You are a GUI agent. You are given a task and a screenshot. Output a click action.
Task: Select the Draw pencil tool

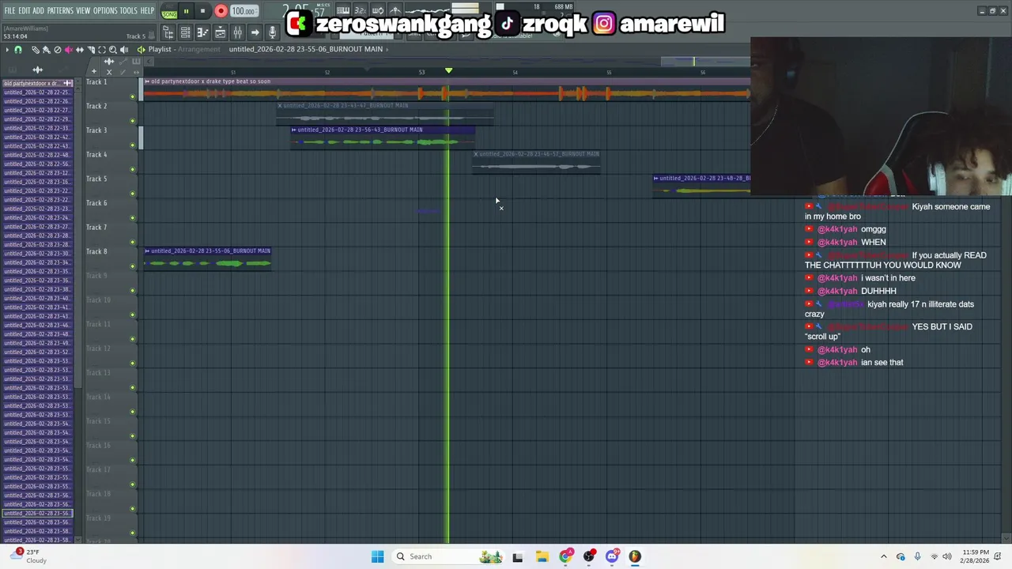pyautogui.click(x=36, y=50)
